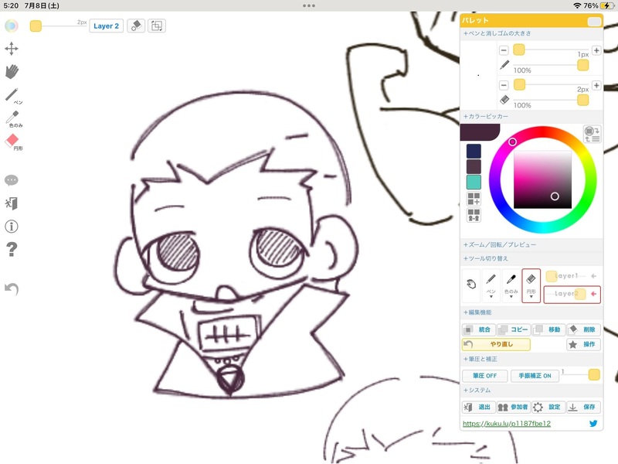Open help with the question mark icon
Viewport: 618px width, 464px height.
(12, 249)
